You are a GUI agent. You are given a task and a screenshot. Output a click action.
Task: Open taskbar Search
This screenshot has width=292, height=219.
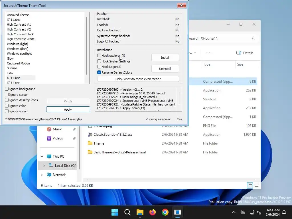click(127, 212)
